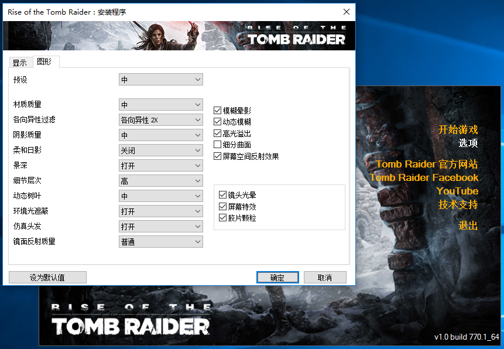Expand the 镜面反射质量 dropdown
This screenshot has height=349, width=504.
pos(161,242)
